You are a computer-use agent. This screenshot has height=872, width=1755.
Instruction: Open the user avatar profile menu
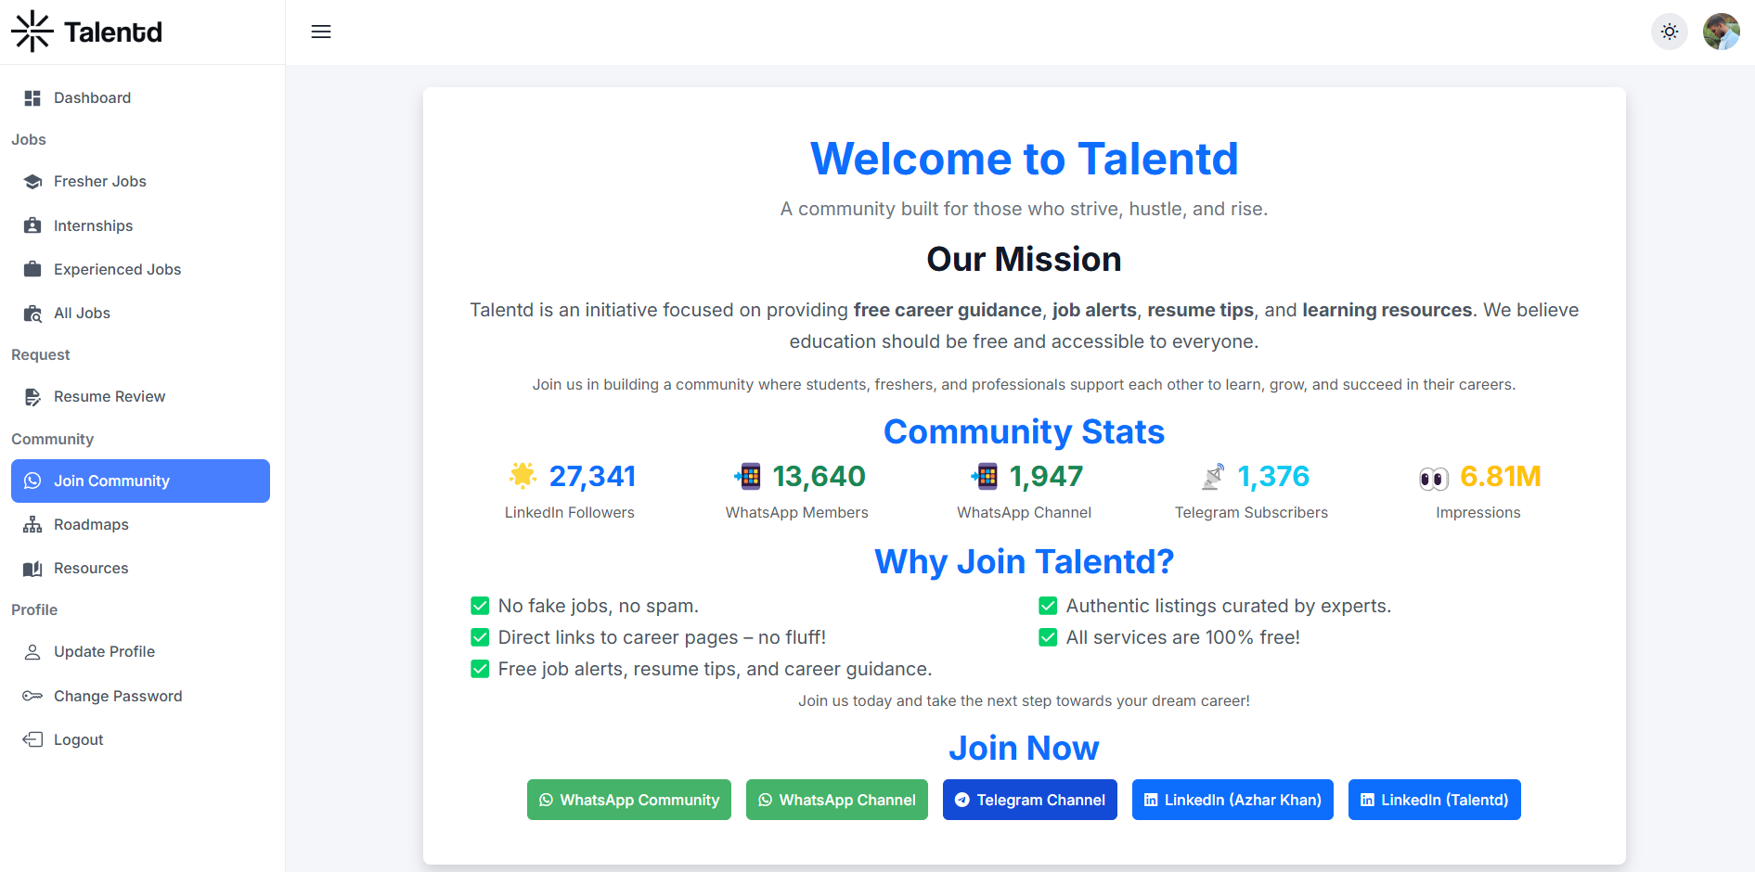[x=1722, y=32]
